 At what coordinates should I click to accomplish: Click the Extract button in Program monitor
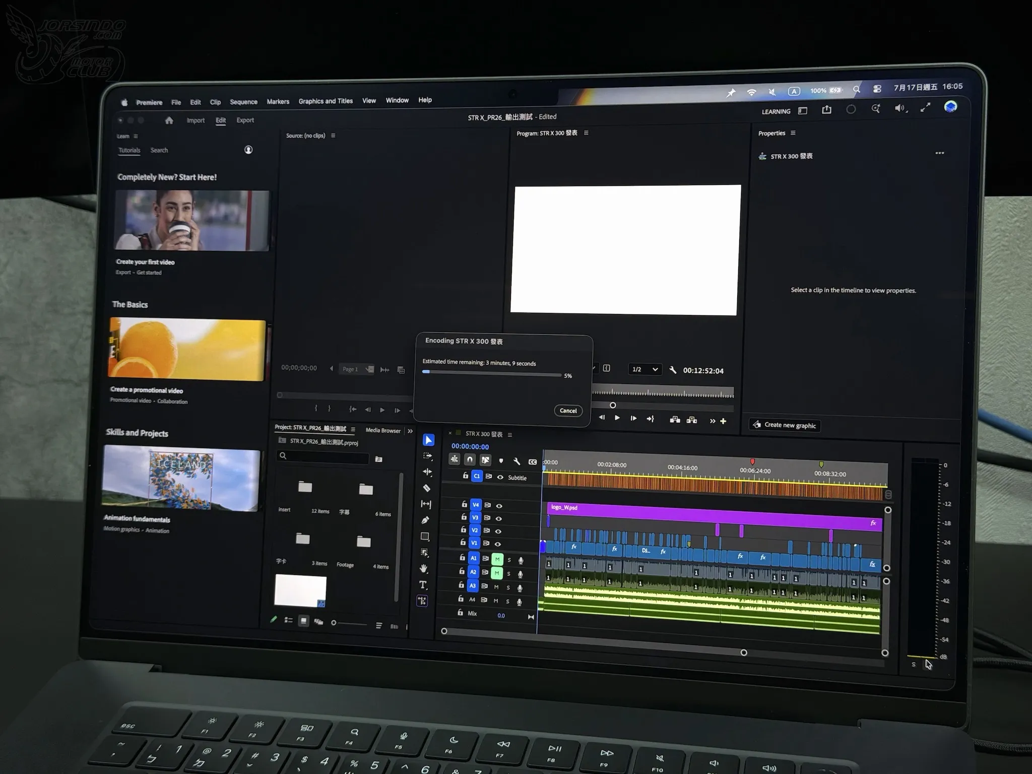692,420
